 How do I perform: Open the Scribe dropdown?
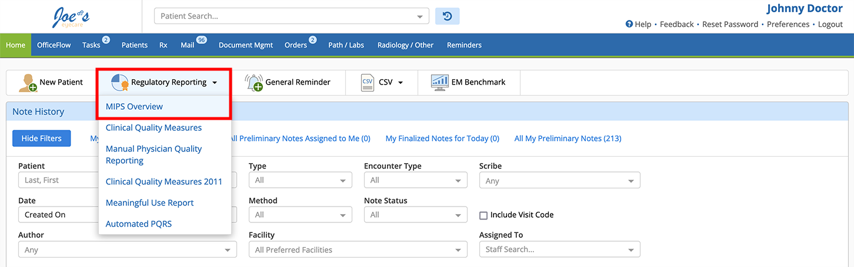click(x=559, y=181)
